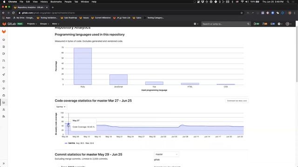Expand the Projects menu in navbar
298x167 pixels.
(32, 24)
